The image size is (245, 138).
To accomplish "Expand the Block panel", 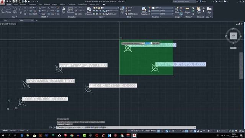I will (x=130, y=17).
